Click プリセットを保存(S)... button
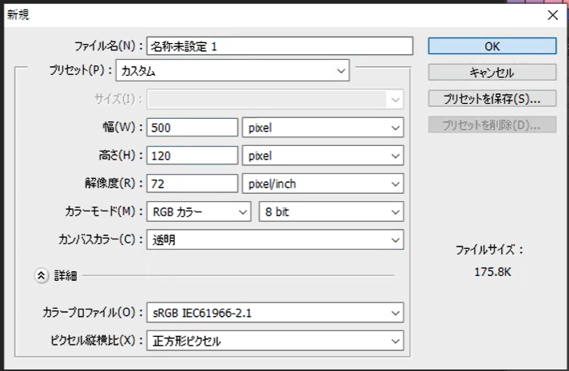Screen dimensions: 569x371 click(491, 99)
